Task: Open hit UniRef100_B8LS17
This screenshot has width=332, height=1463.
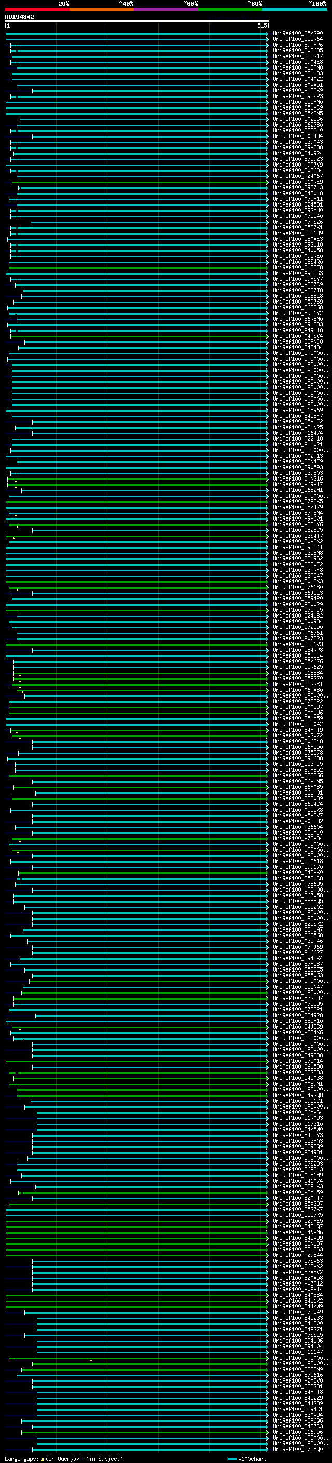Action: [298, 56]
